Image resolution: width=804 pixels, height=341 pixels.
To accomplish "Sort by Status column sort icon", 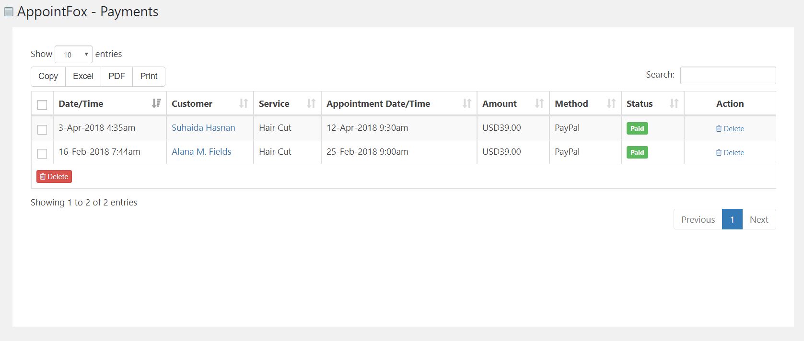I will 674,103.
